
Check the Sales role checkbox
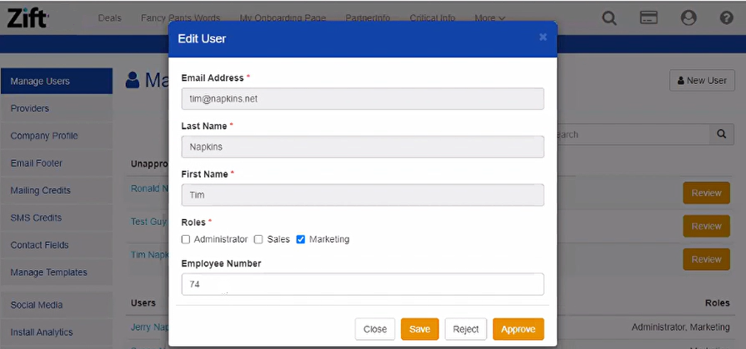click(x=258, y=240)
